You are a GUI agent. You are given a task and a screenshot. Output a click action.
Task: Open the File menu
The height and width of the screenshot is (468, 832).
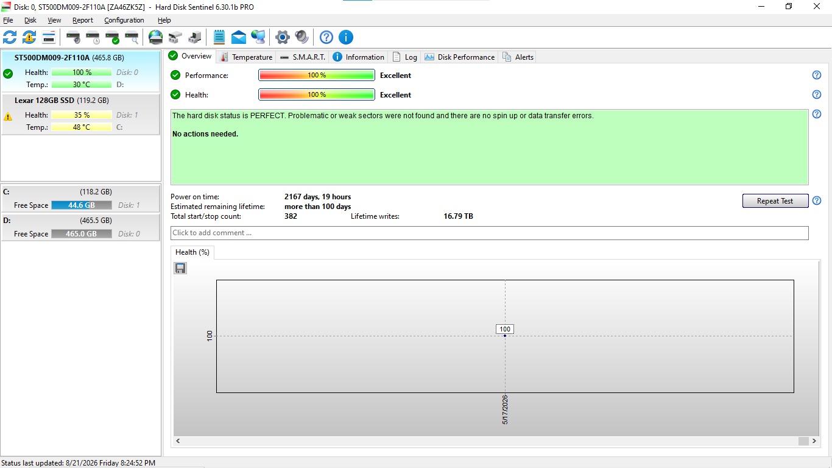[x=8, y=20]
